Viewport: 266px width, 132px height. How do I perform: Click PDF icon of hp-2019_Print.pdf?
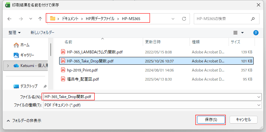point(63,70)
